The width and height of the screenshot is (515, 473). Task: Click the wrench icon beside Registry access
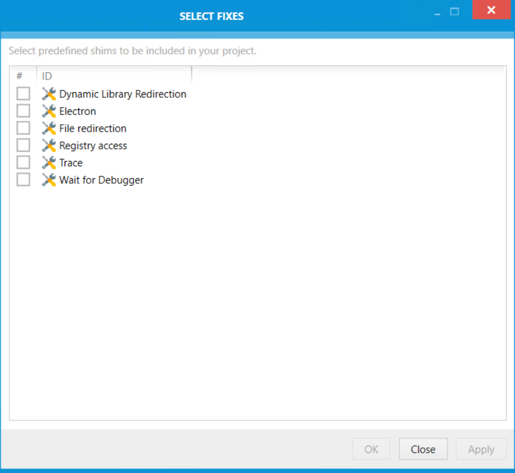coord(48,145)
